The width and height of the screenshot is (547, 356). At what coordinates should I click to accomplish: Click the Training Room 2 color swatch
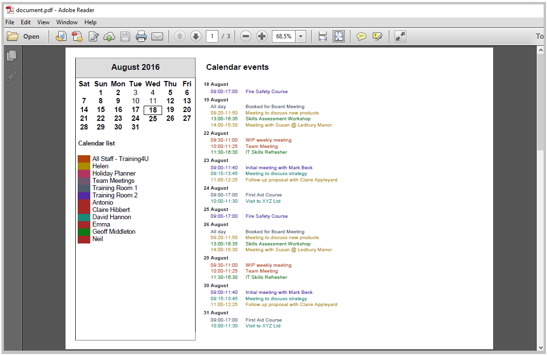pos(84,195)
